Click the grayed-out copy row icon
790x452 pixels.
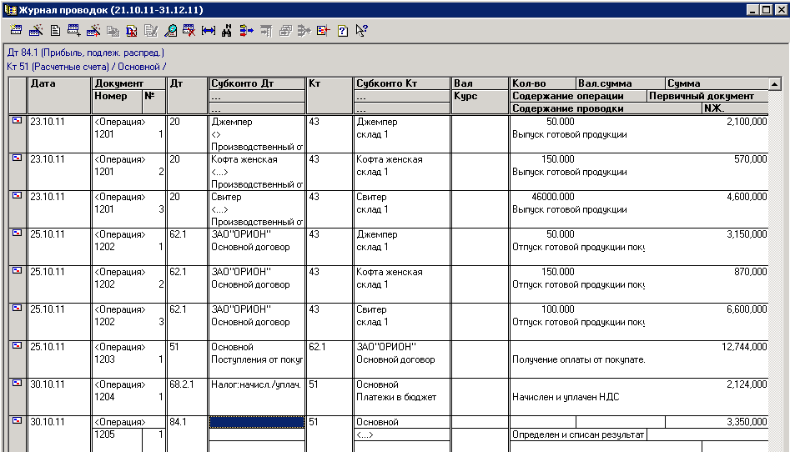coord(113,31)
